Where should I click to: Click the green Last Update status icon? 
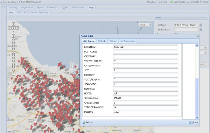171,2
